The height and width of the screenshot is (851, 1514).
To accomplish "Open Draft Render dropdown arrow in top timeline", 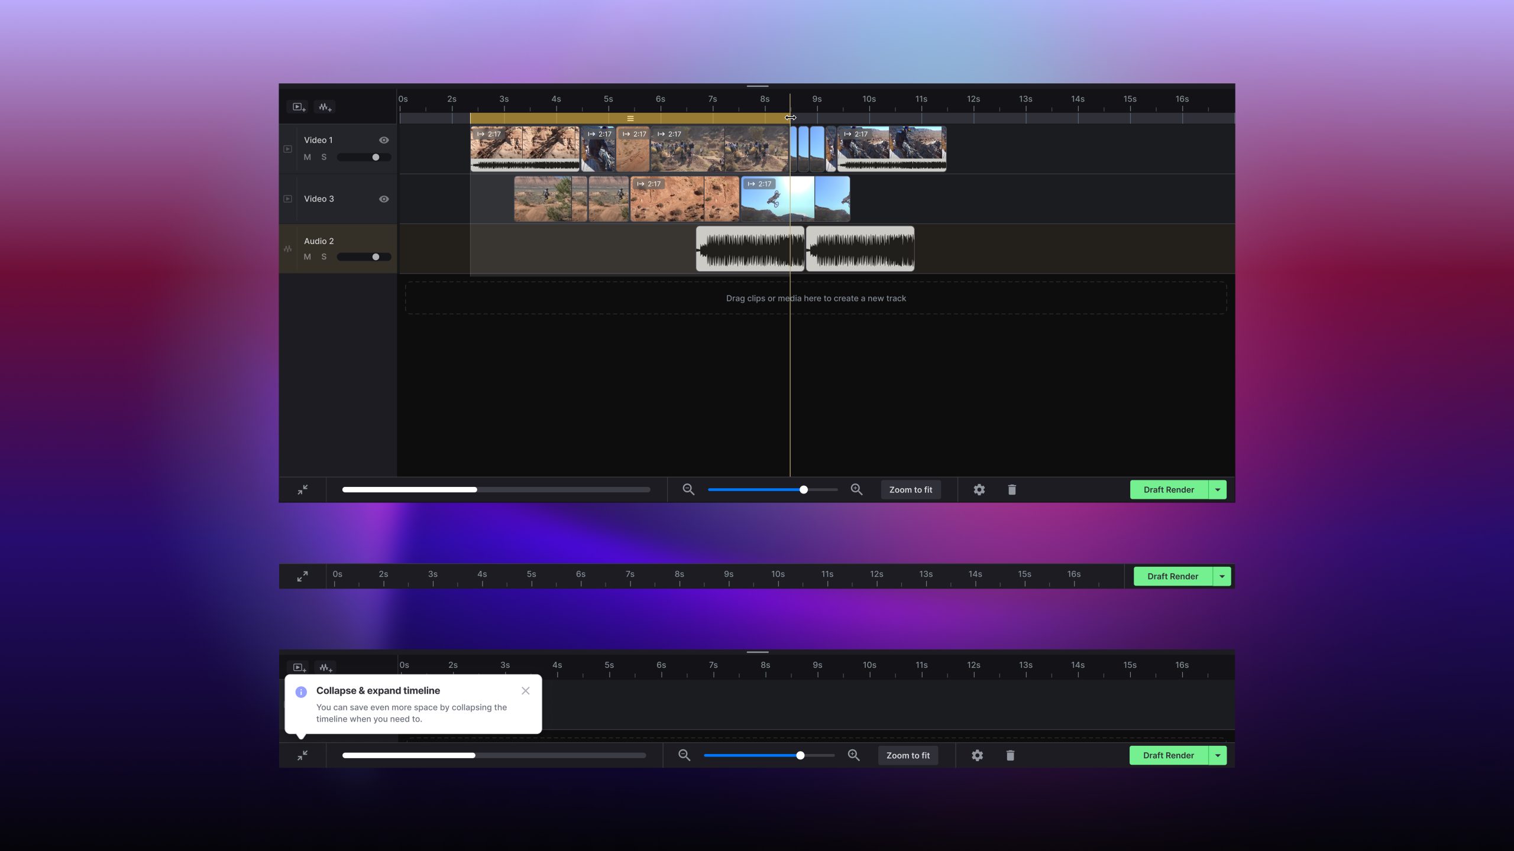I will [x=1218, y=489].
